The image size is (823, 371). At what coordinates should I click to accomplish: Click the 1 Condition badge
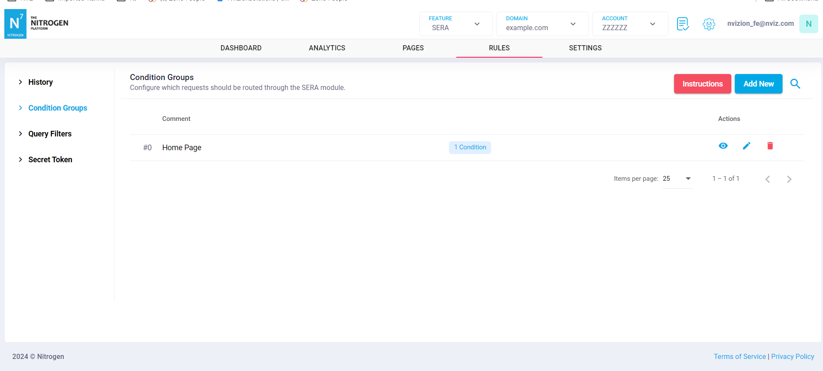pyautogui.click(x=470, y=147)
